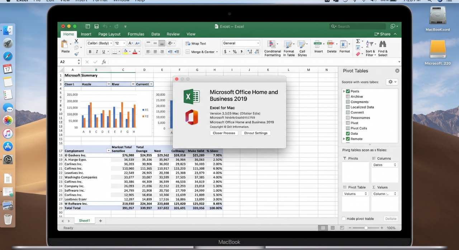The width and height of the screenshot is (459, 250).
Task: Open the gear settings dropdown in Pivot Tables
Action: pyautogui.click(x=392, y=82)
